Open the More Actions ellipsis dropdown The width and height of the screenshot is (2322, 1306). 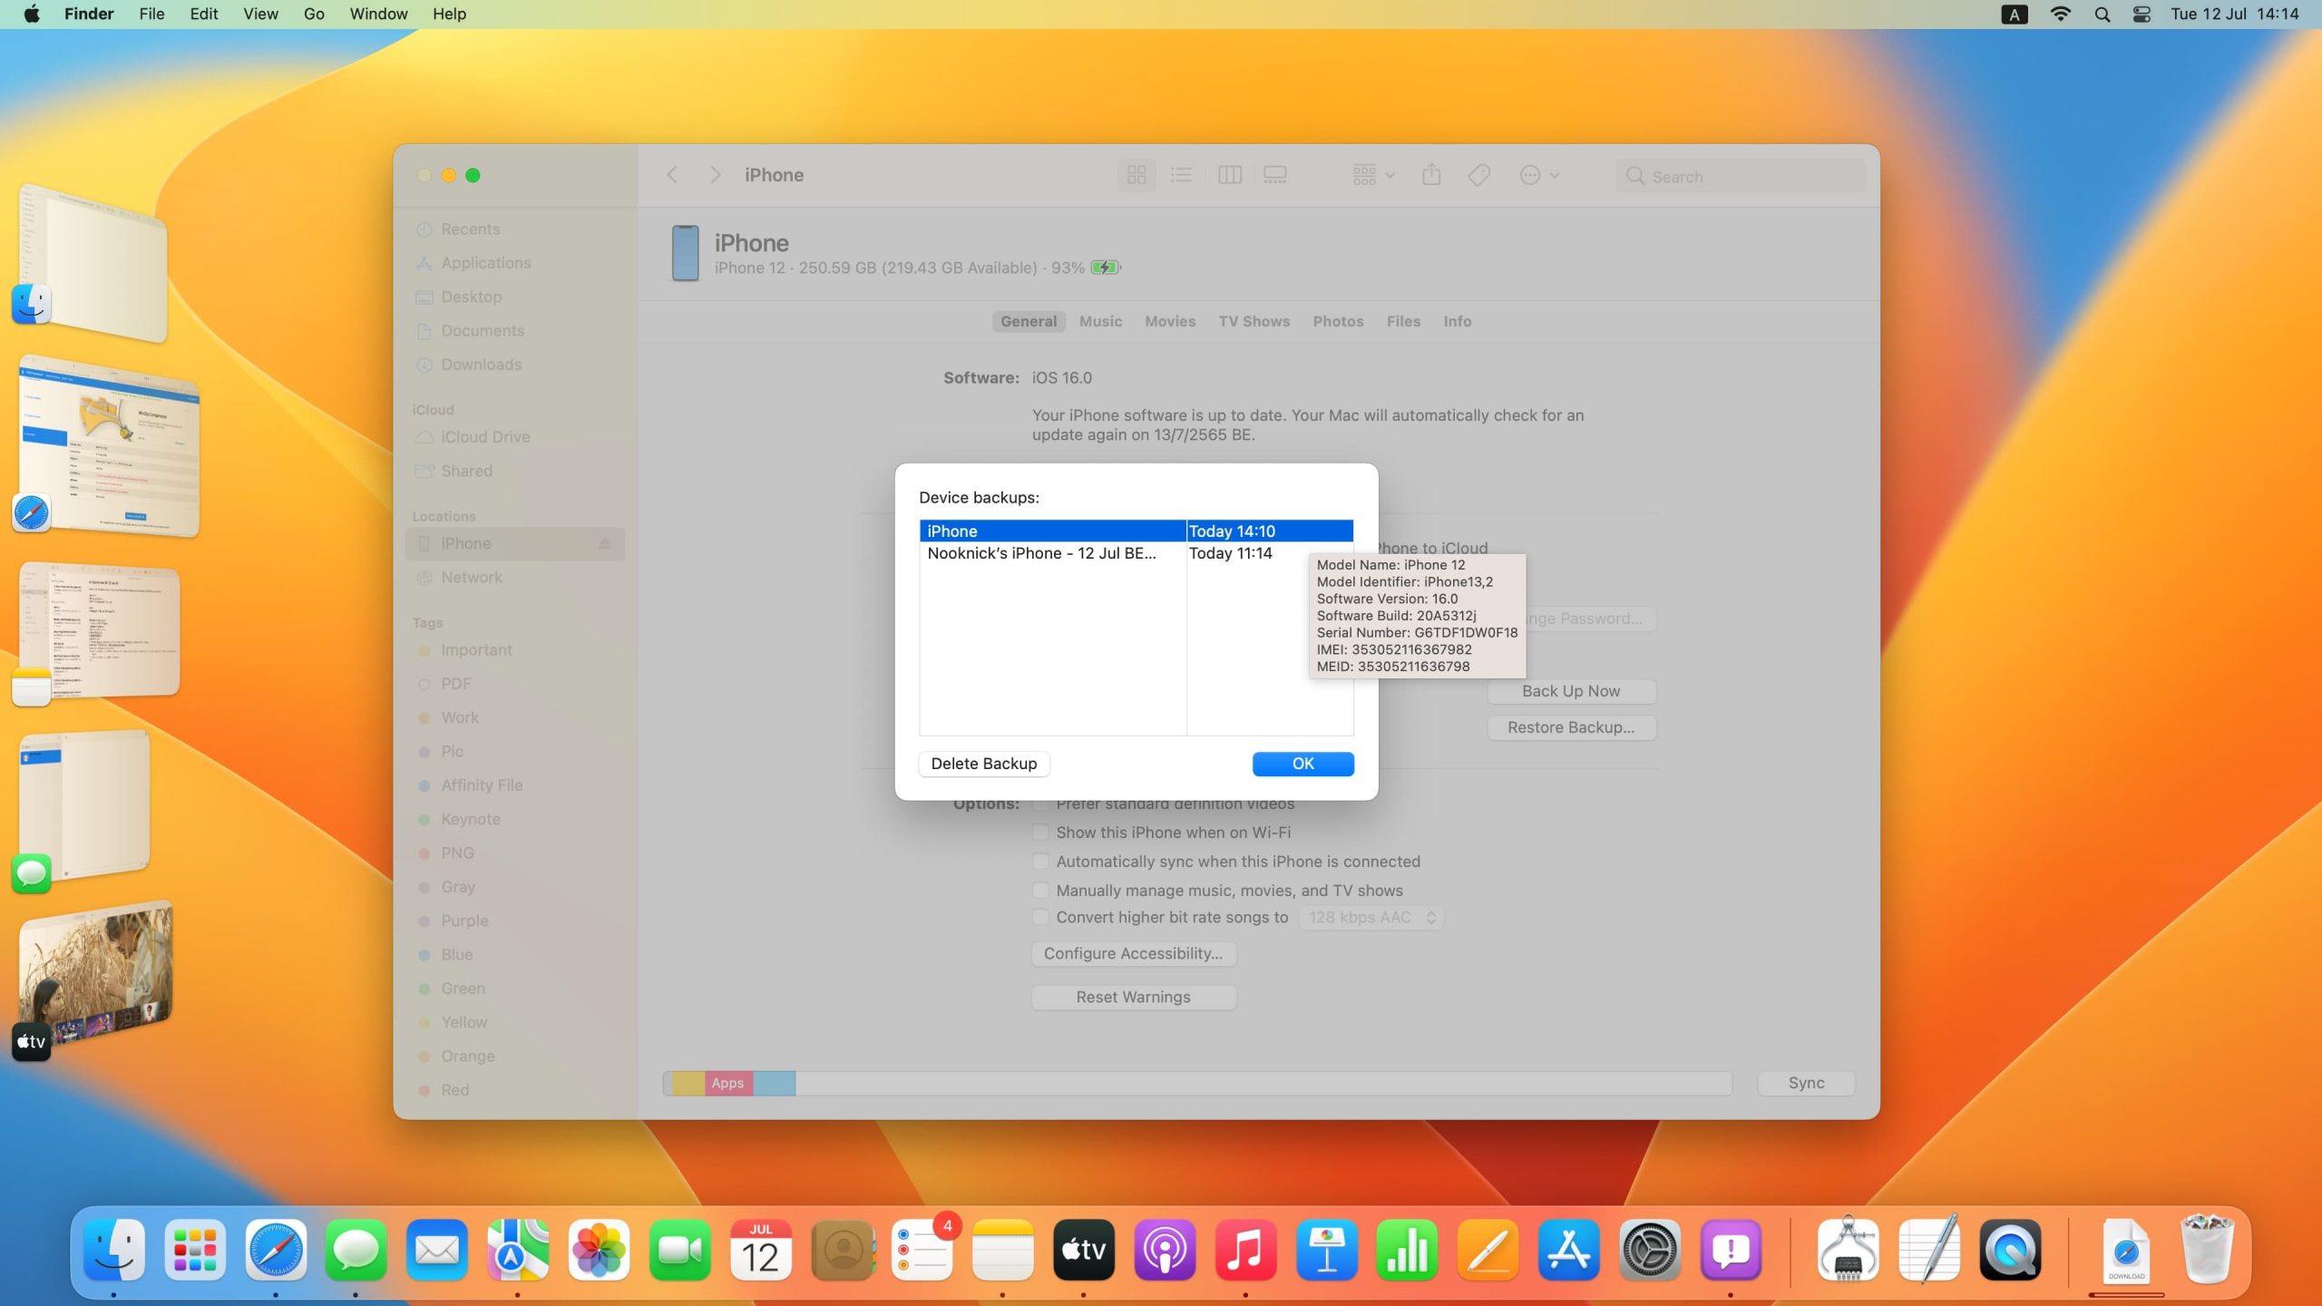[1539, 175]
